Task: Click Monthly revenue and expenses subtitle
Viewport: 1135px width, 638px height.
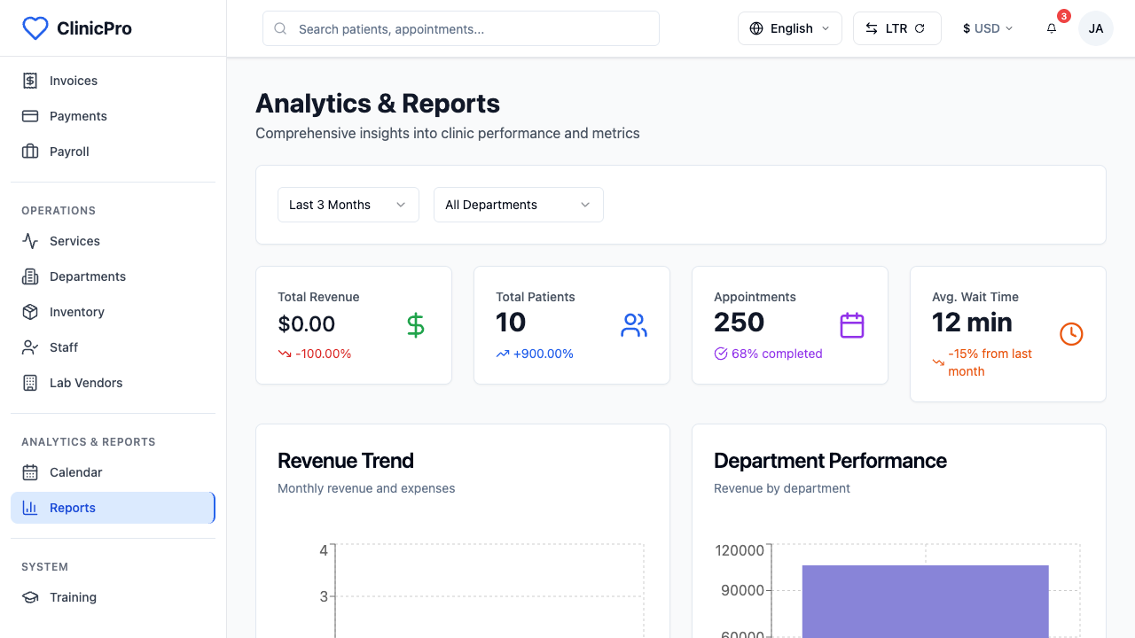Action: 366,488
